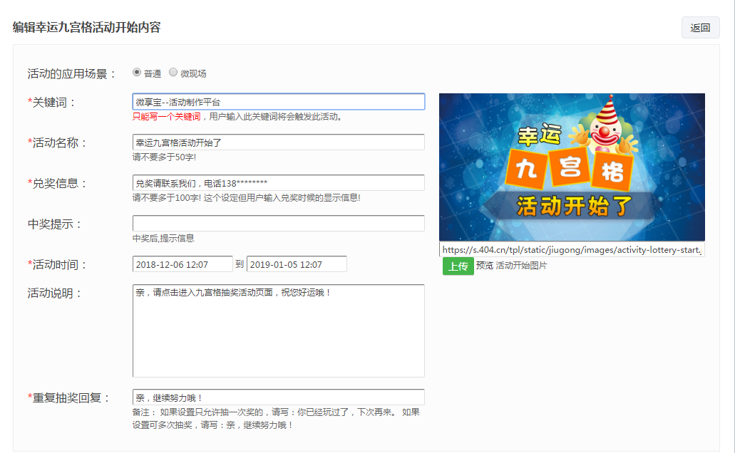Click the 中奖后,提示信息 hint text

click(163, 239)
